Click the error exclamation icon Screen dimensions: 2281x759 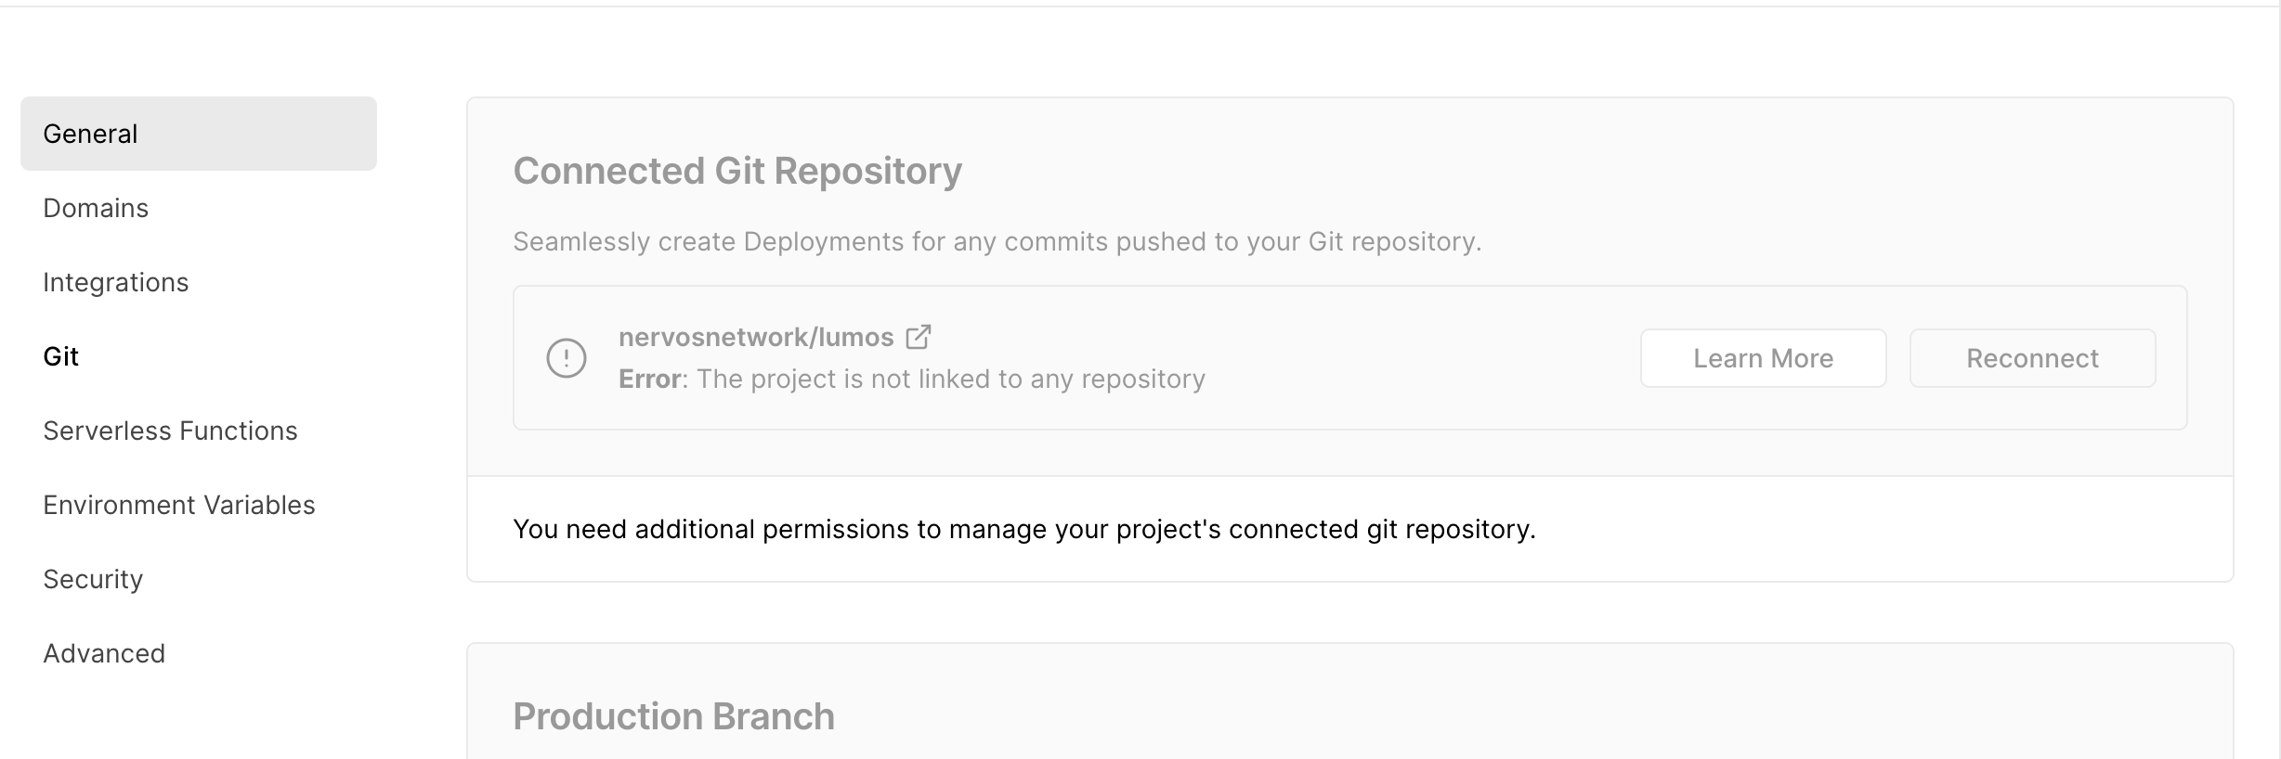tap(567, 357)
